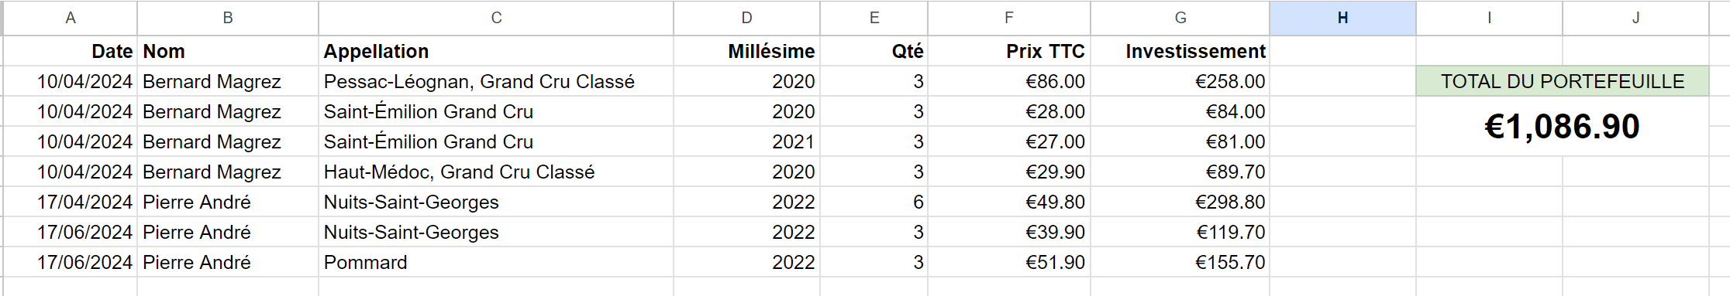Click the Date header cell
Viewport: 1730px width, 296px height.
pyautogui.click(x=71, y=51)
